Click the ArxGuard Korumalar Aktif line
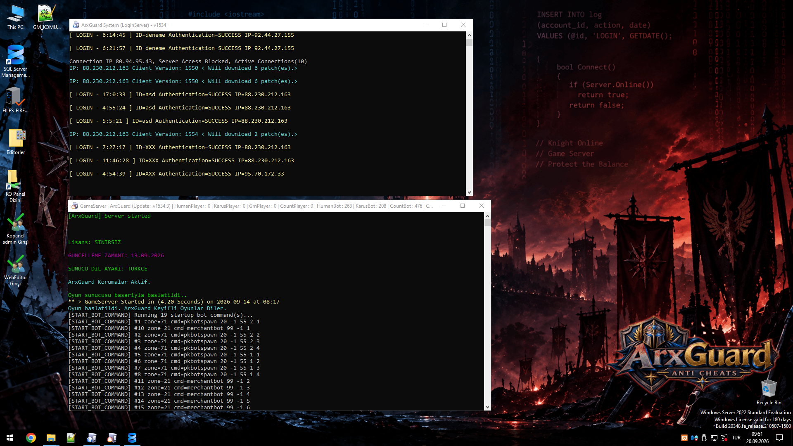793x446 pixels. (x=109, y=282)
